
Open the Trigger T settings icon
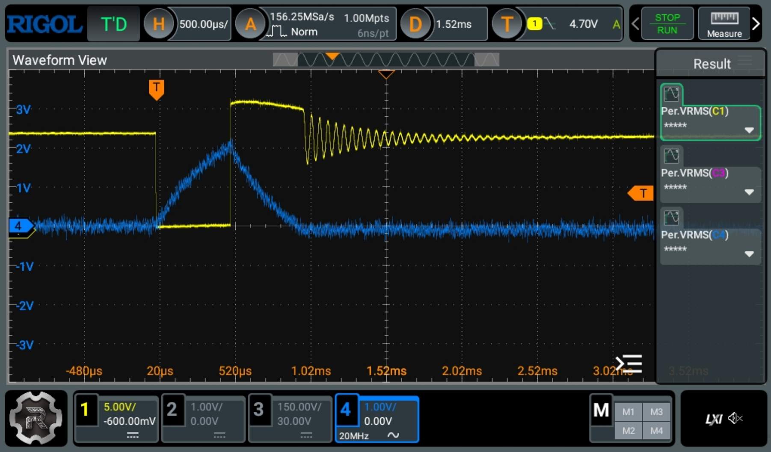click(507, 24)
